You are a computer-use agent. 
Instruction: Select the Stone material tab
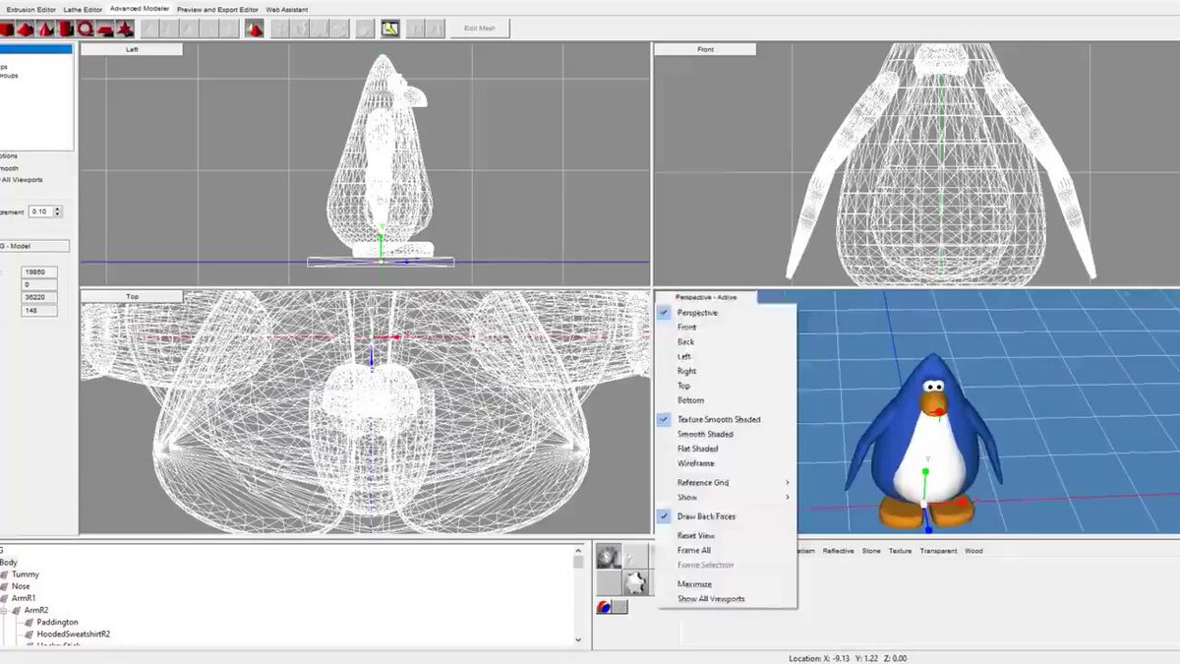[x=871, y=551]
